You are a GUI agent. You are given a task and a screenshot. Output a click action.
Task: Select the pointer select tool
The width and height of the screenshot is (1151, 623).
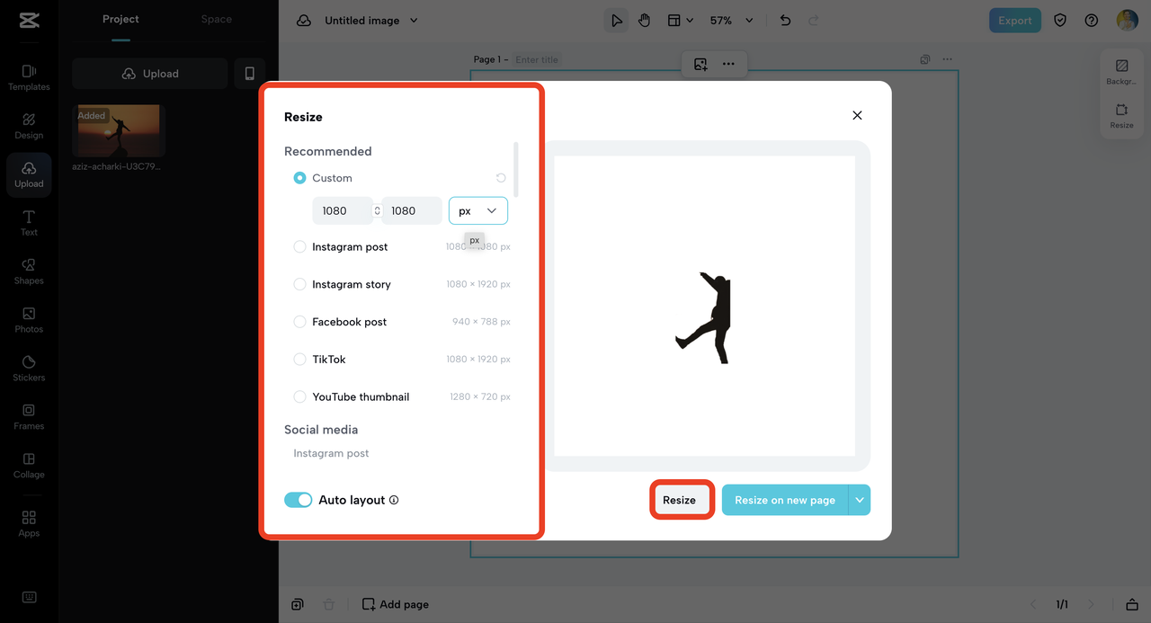tap(616, 20)
